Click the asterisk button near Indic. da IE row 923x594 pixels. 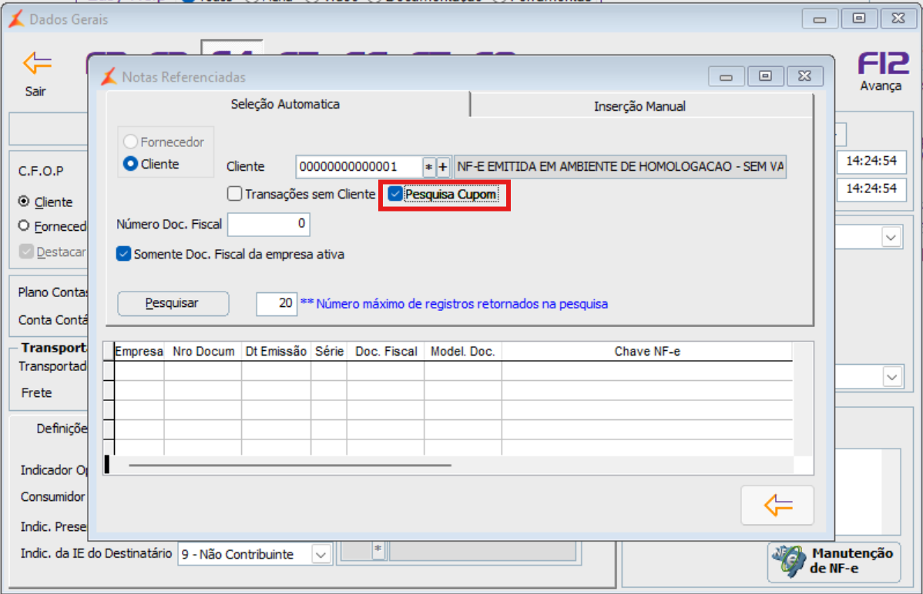click(x=378, y=550)
